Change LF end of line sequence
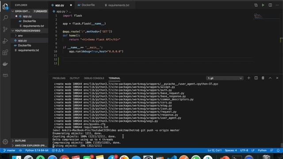Image resolution: width=283 pixels, height=159 pixels. click(253, 150)
